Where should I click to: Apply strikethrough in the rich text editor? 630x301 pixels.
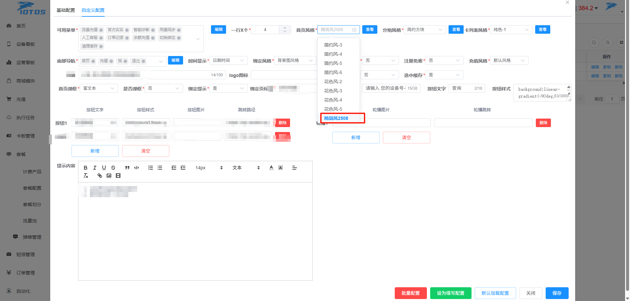pyautogui.click(x=113, y=168)
